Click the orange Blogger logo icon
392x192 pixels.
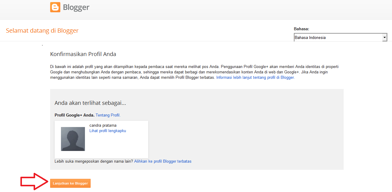pos(55,7)
